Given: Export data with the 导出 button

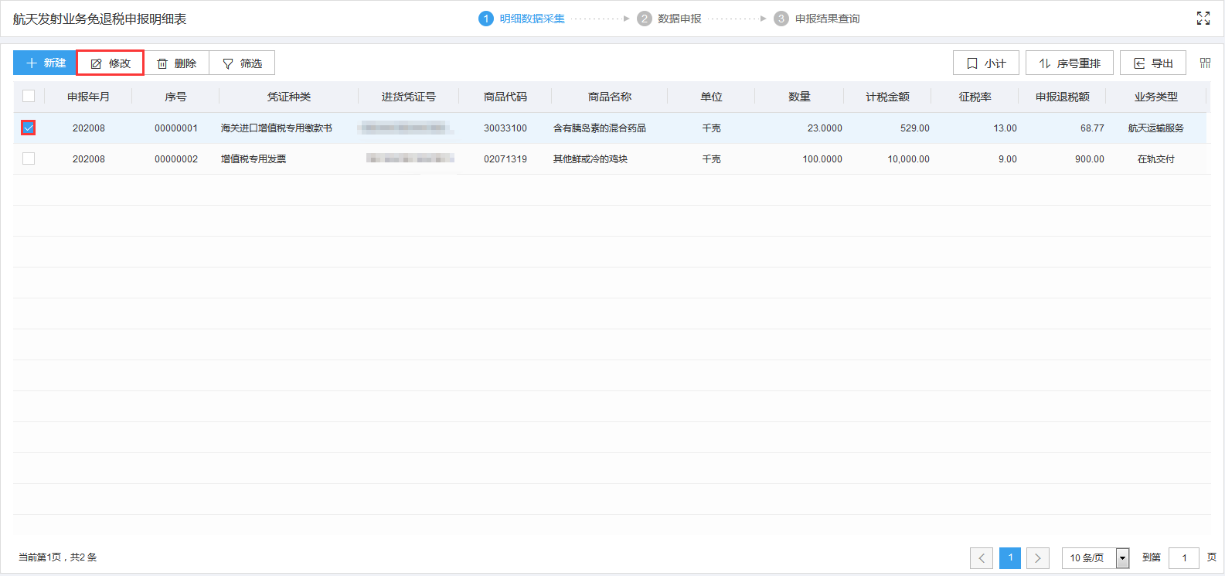Looking at the screenshot, I should [x=1152, y=63].
